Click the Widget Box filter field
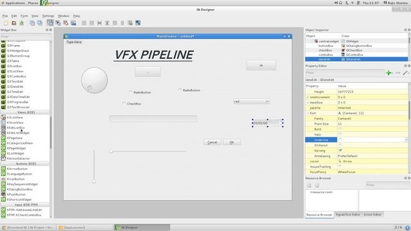Image resolution: width=411 pixels, height=231 pixels. [x=25, y=37]
